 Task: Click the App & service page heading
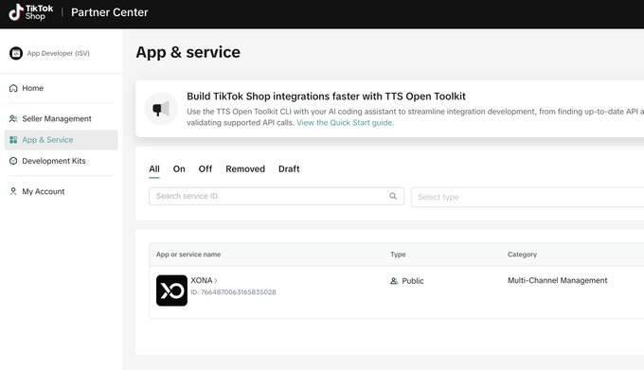click(188, 52)
